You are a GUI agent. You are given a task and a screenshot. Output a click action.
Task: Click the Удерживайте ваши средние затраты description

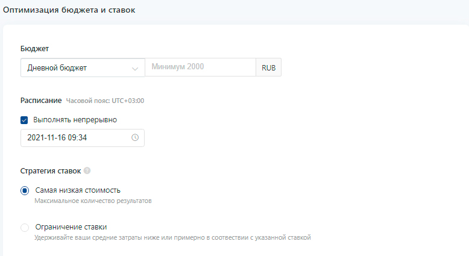coord(172,238)
